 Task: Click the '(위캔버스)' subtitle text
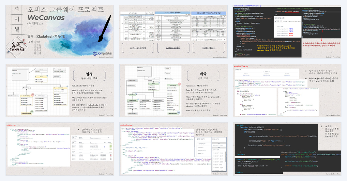(x=35, y=23)
